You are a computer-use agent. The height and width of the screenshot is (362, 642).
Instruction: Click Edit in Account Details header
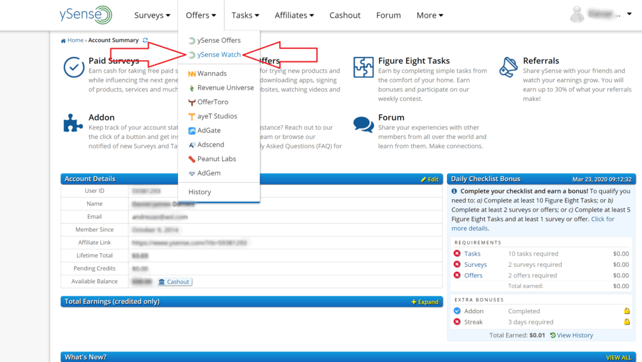pyautogui.click(x=429, y=179)
